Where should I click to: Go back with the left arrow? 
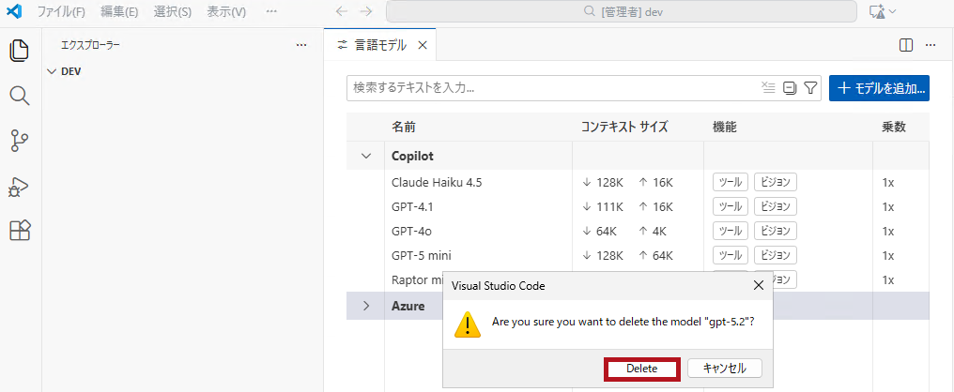(342, 11)
